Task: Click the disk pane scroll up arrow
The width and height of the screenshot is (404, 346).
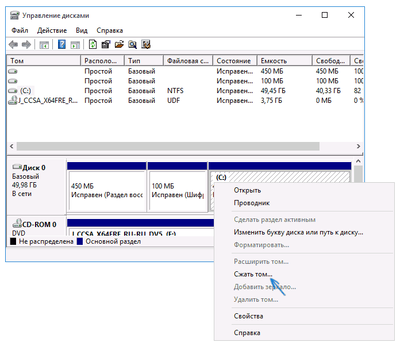Action: pyautogui.click(x=358, y=162)
